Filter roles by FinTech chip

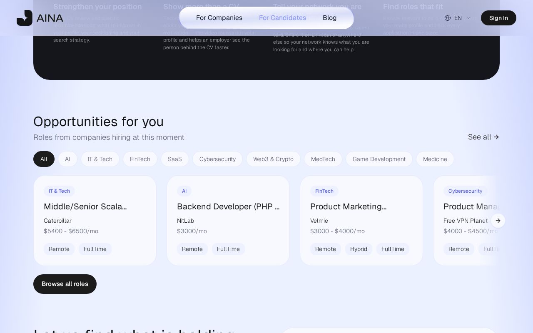tap(140, 159)
